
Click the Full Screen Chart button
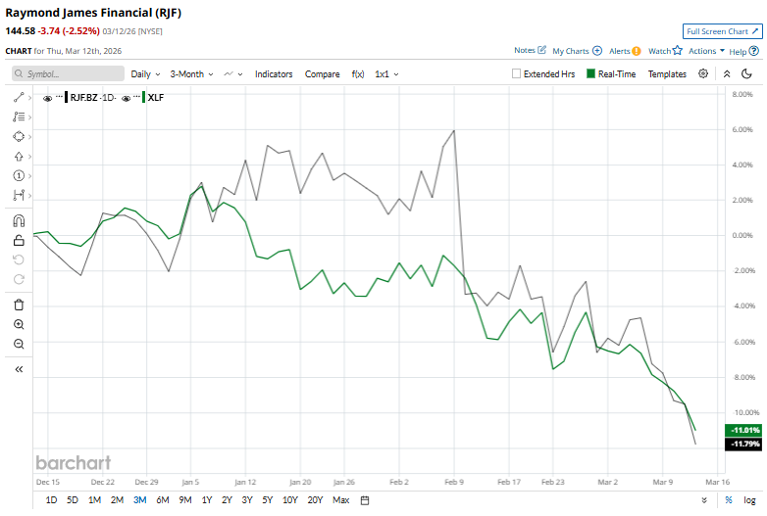pos(722,31)
